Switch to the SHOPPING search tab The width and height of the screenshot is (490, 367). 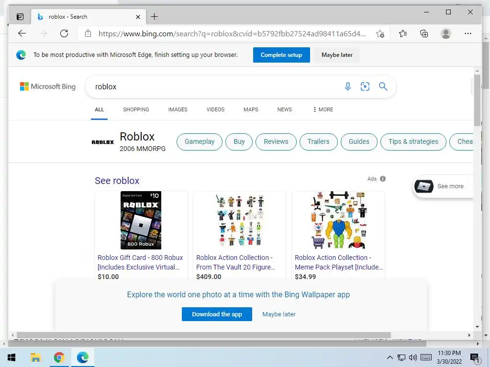pyautogui.click(x=136, y=109)
